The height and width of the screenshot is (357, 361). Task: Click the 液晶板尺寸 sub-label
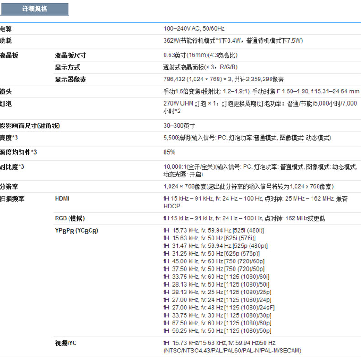click(70, 55)
